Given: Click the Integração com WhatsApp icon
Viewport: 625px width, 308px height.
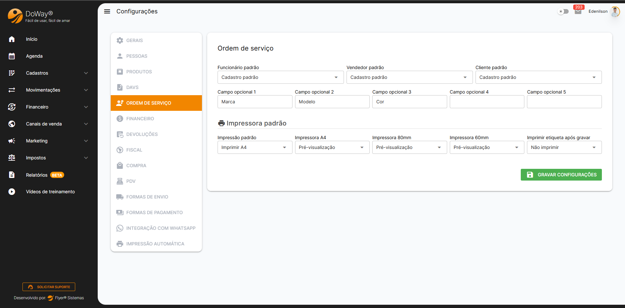Looking at the screenshot, I should [120, 228].
